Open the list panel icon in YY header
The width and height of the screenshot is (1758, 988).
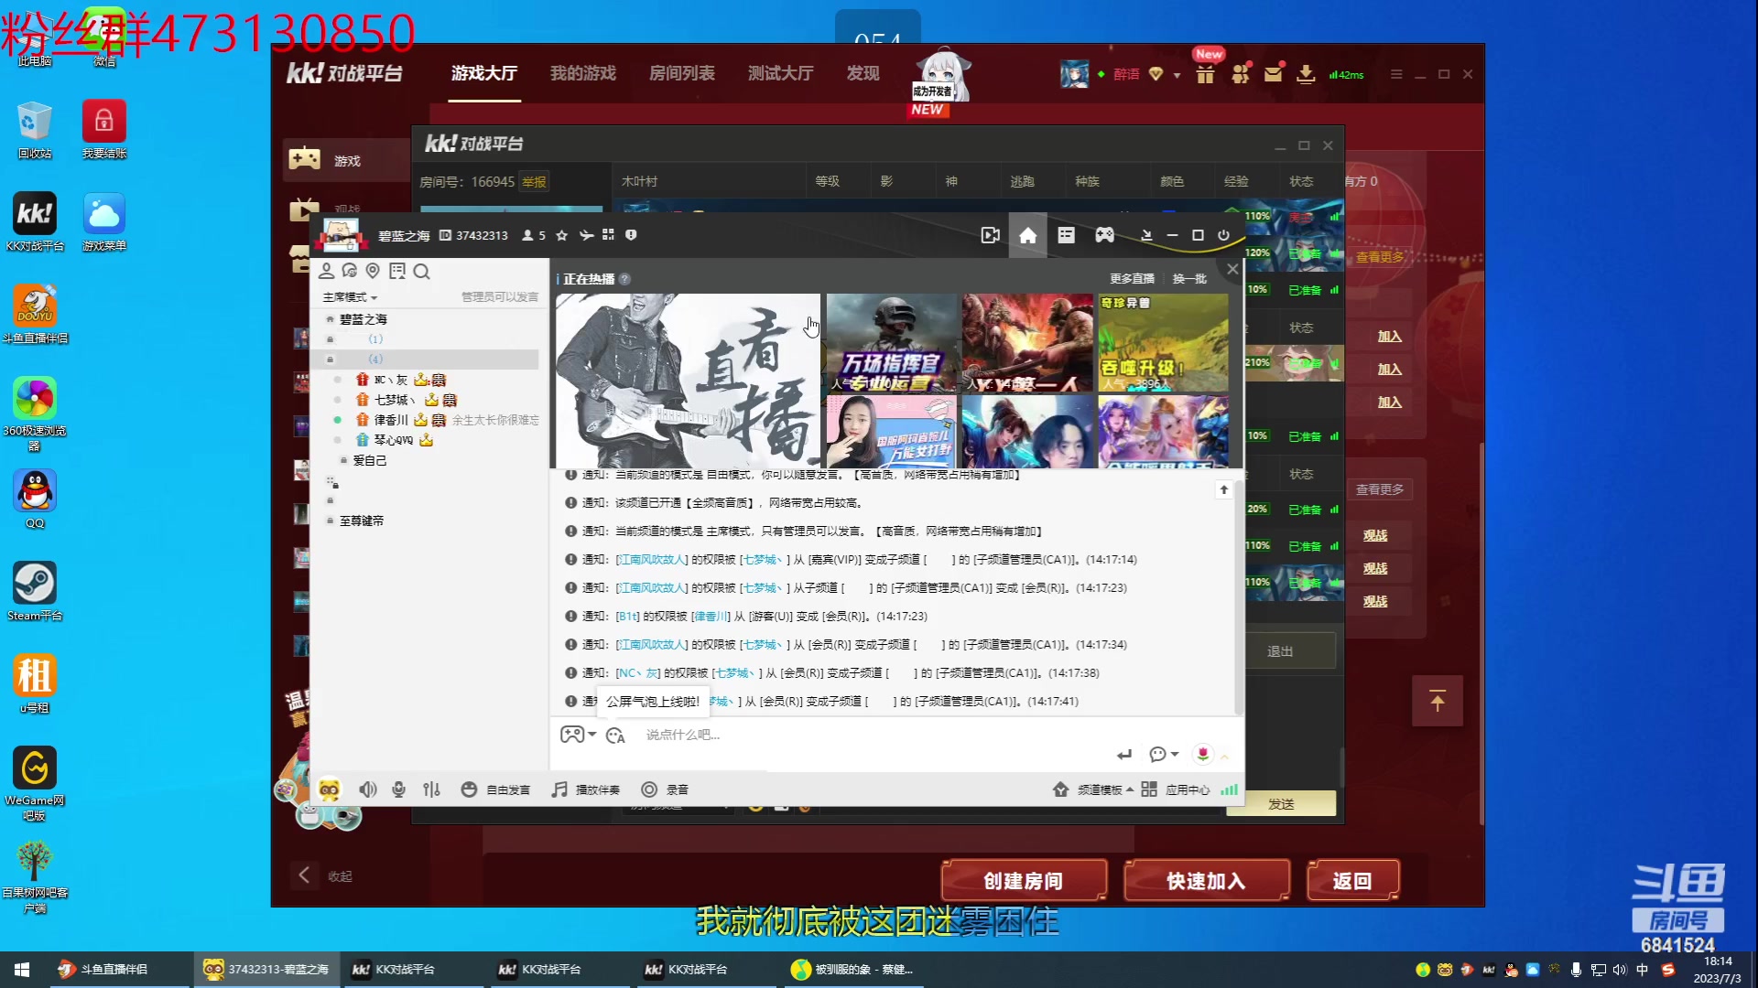click(1067, 235)
